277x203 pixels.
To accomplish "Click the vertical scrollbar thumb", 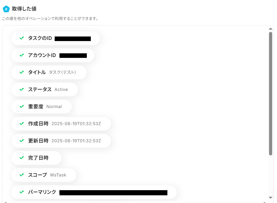I will 270,94.
